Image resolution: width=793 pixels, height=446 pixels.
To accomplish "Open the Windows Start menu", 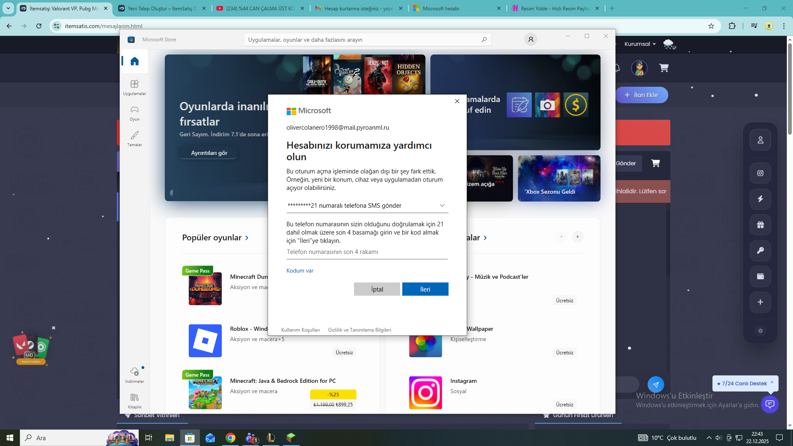I will tap(10, 438).
